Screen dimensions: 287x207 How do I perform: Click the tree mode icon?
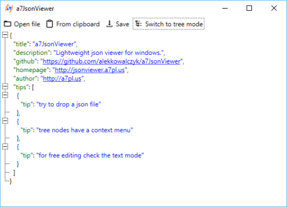pos(139,24)
